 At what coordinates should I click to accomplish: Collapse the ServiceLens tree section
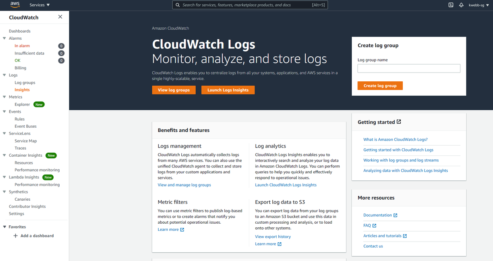click(4, 133)
